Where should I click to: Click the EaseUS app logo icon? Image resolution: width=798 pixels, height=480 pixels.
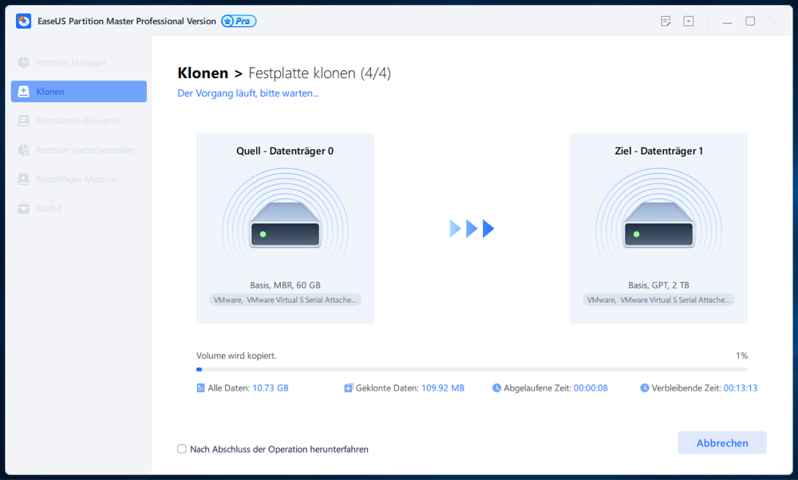[23, 22]
